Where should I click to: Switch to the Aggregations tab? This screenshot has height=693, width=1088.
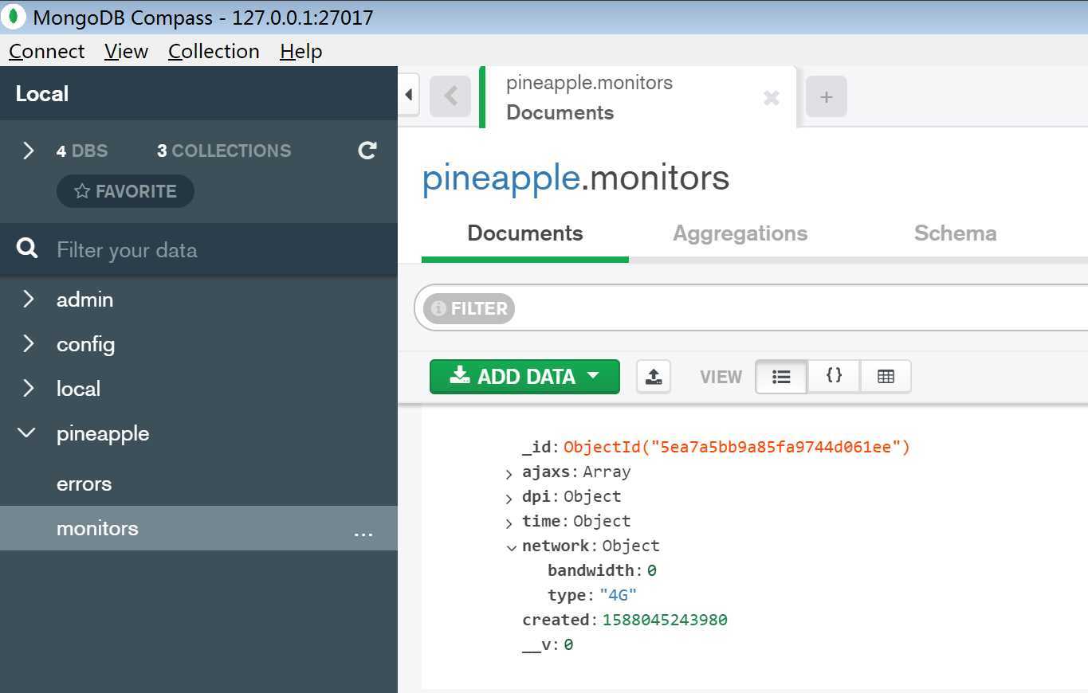coord(740,233)
